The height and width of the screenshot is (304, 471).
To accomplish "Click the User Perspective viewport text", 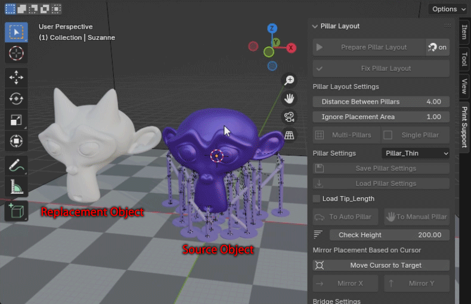I will pos(66,27).
